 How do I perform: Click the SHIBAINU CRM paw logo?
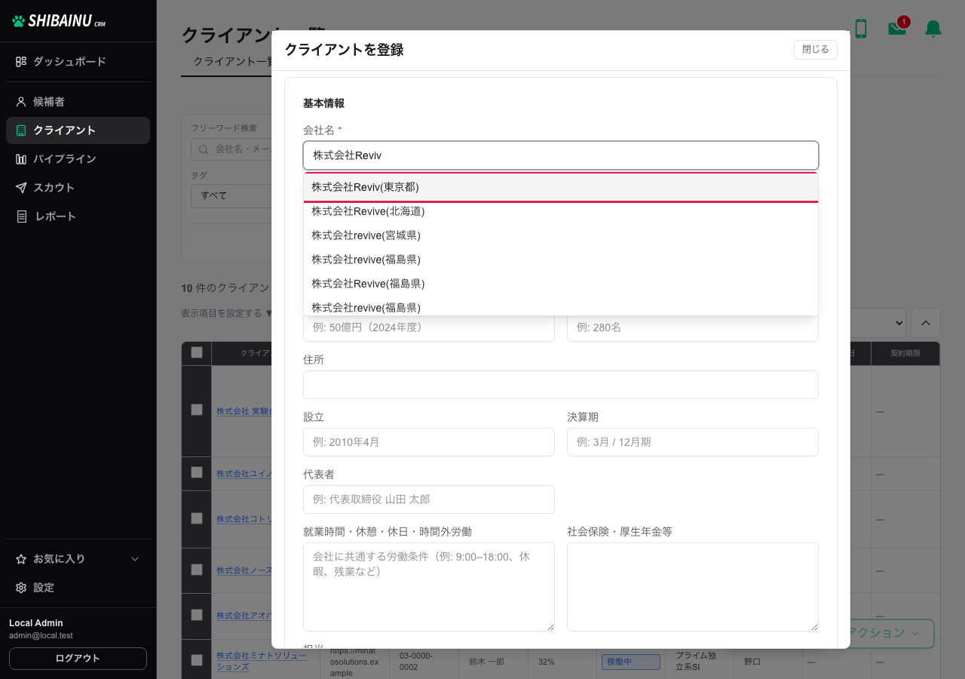click(59, 21)
